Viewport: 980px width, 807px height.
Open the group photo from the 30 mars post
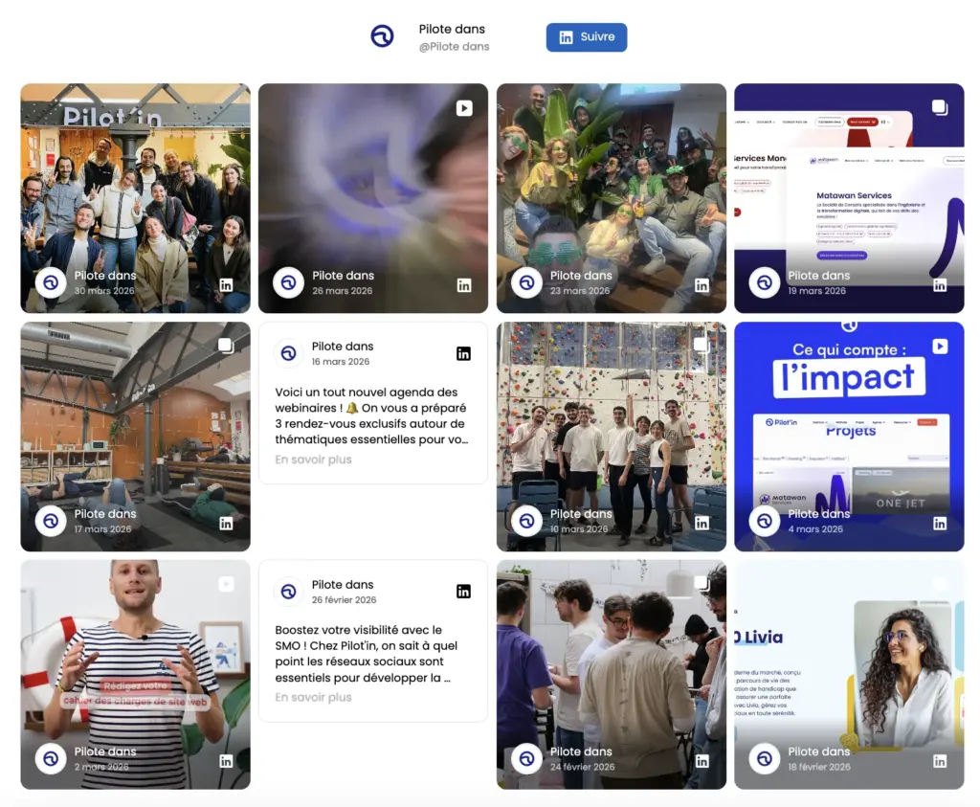(135, 182)
